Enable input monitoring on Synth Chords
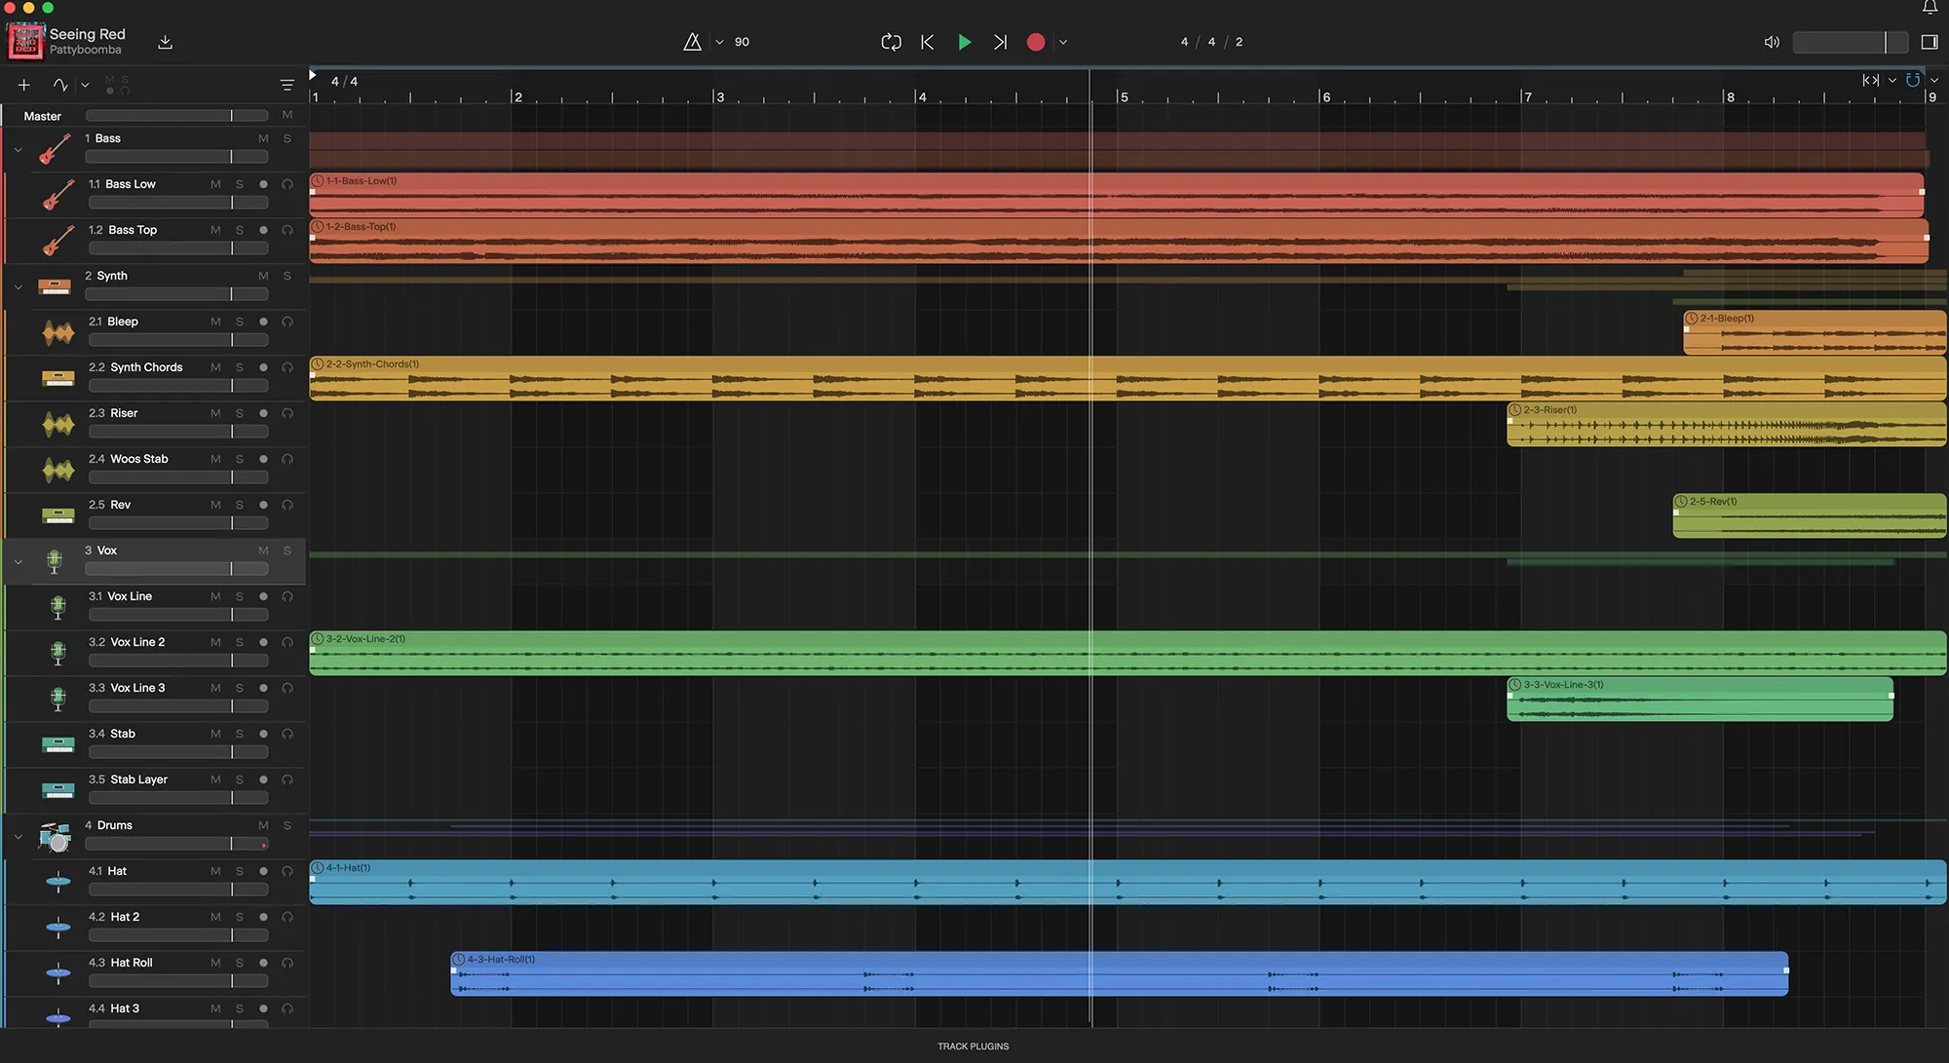 click(287, 367)
